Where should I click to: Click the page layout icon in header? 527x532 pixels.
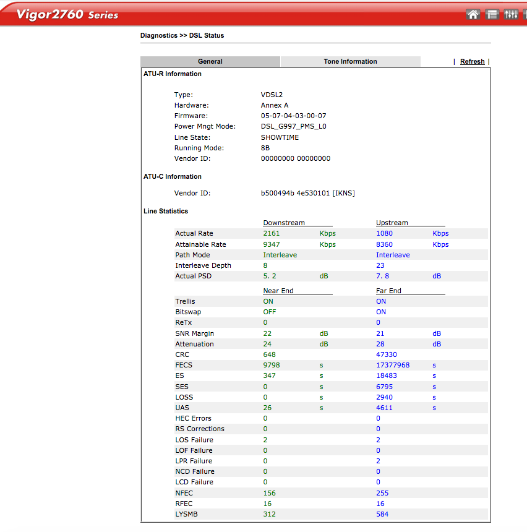[x=492, y=14]
